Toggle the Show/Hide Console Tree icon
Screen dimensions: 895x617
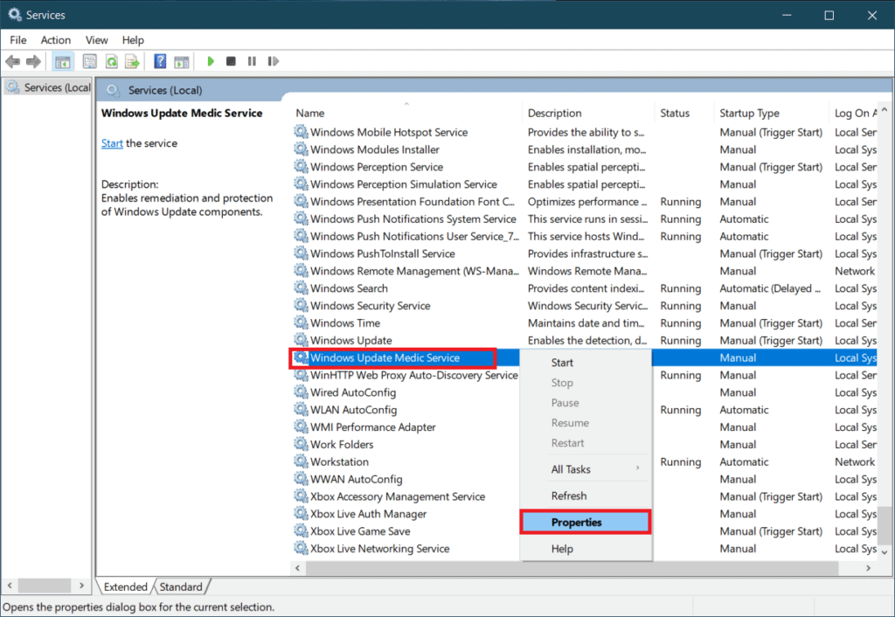tap(62, 60)
